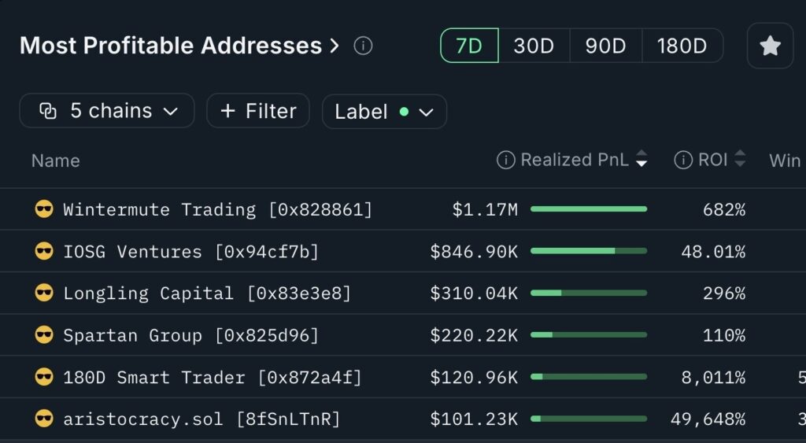This screenshot has height=443, width=806.
Task: Click the ROI info icon
Action: (683, 161)
